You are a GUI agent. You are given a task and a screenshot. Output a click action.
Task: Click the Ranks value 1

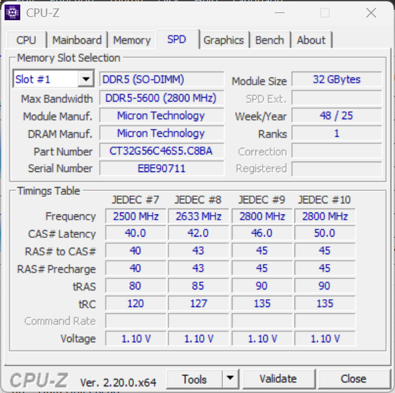pos(336,133)
